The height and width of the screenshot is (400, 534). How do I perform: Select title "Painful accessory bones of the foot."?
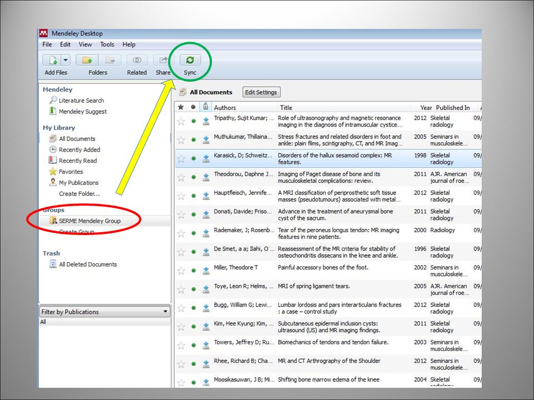(323, 268)
